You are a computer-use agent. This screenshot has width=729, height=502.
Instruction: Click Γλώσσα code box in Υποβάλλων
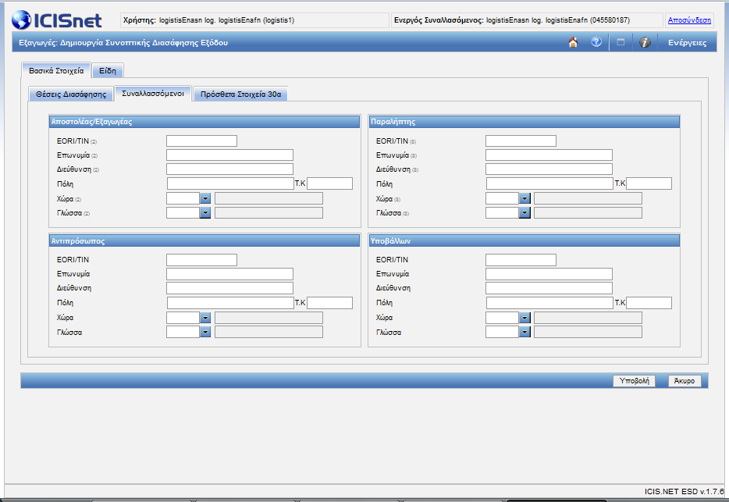coord(503,332)
